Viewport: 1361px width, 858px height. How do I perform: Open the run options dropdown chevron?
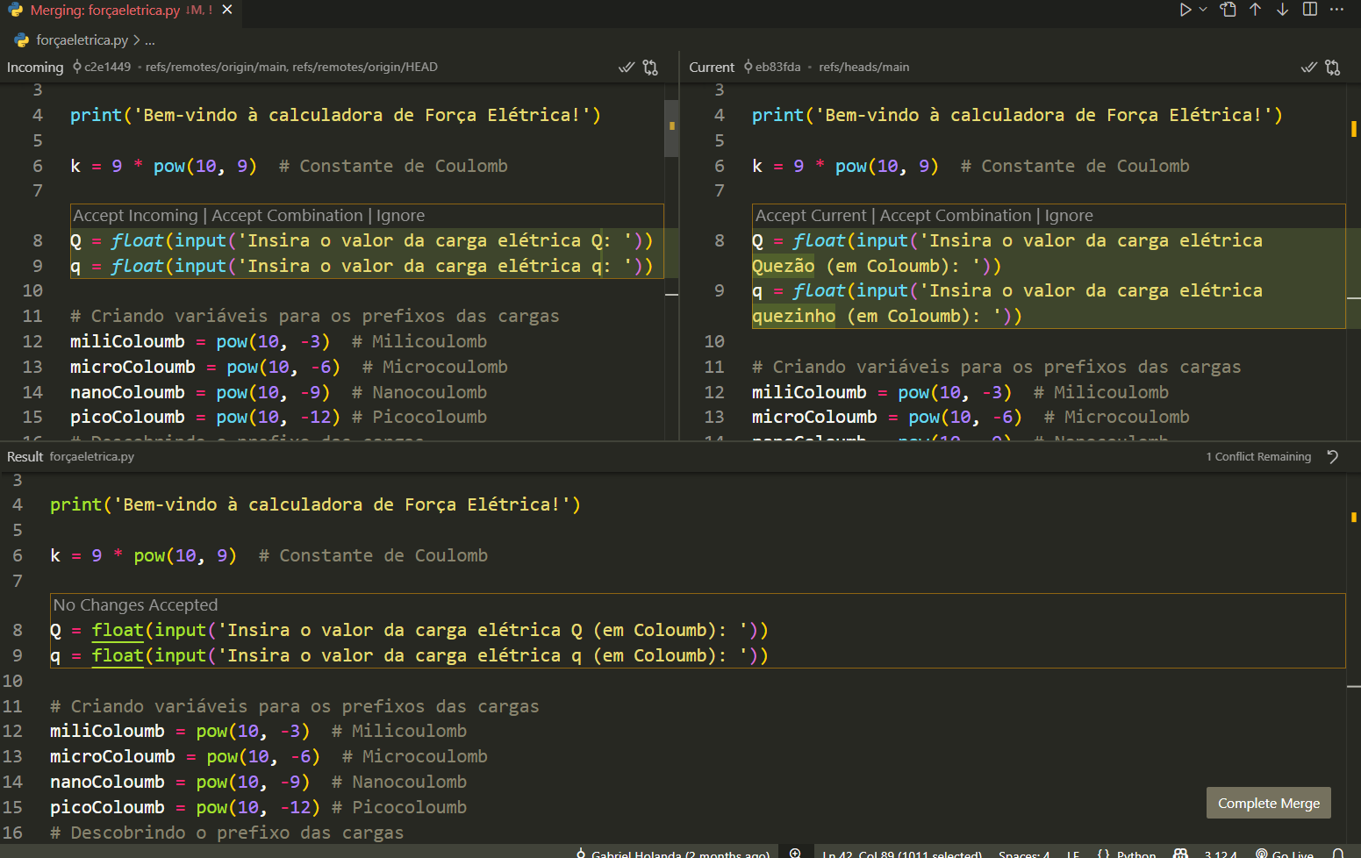[x=1203, y=10]
